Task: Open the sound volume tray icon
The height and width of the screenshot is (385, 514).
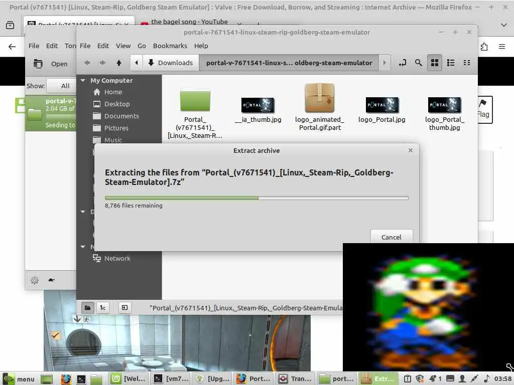Action: click(x=486, y=379)
